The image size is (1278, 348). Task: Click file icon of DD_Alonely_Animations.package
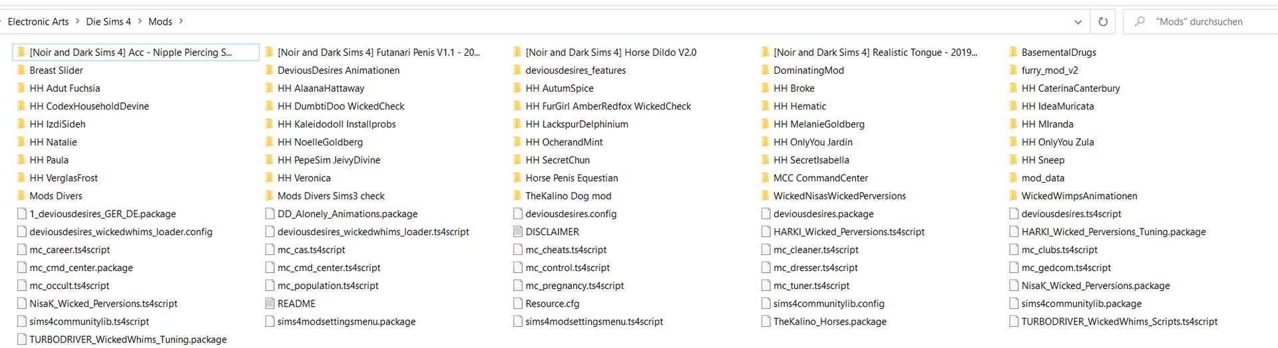[270, 214]
